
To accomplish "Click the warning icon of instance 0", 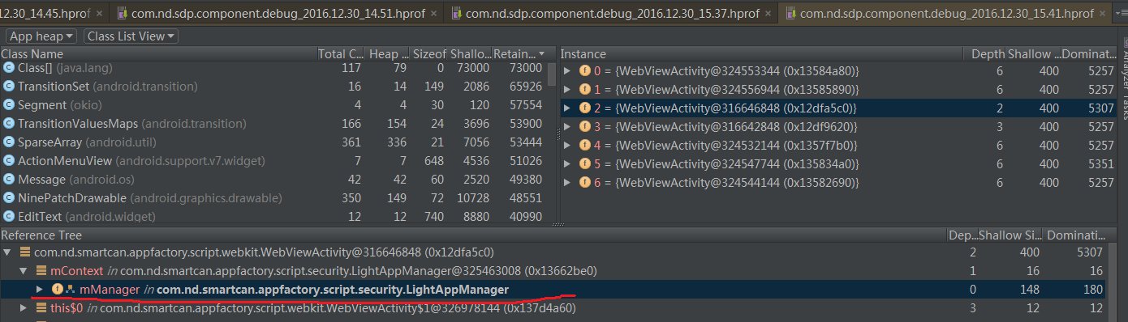I will pos(585,71).
